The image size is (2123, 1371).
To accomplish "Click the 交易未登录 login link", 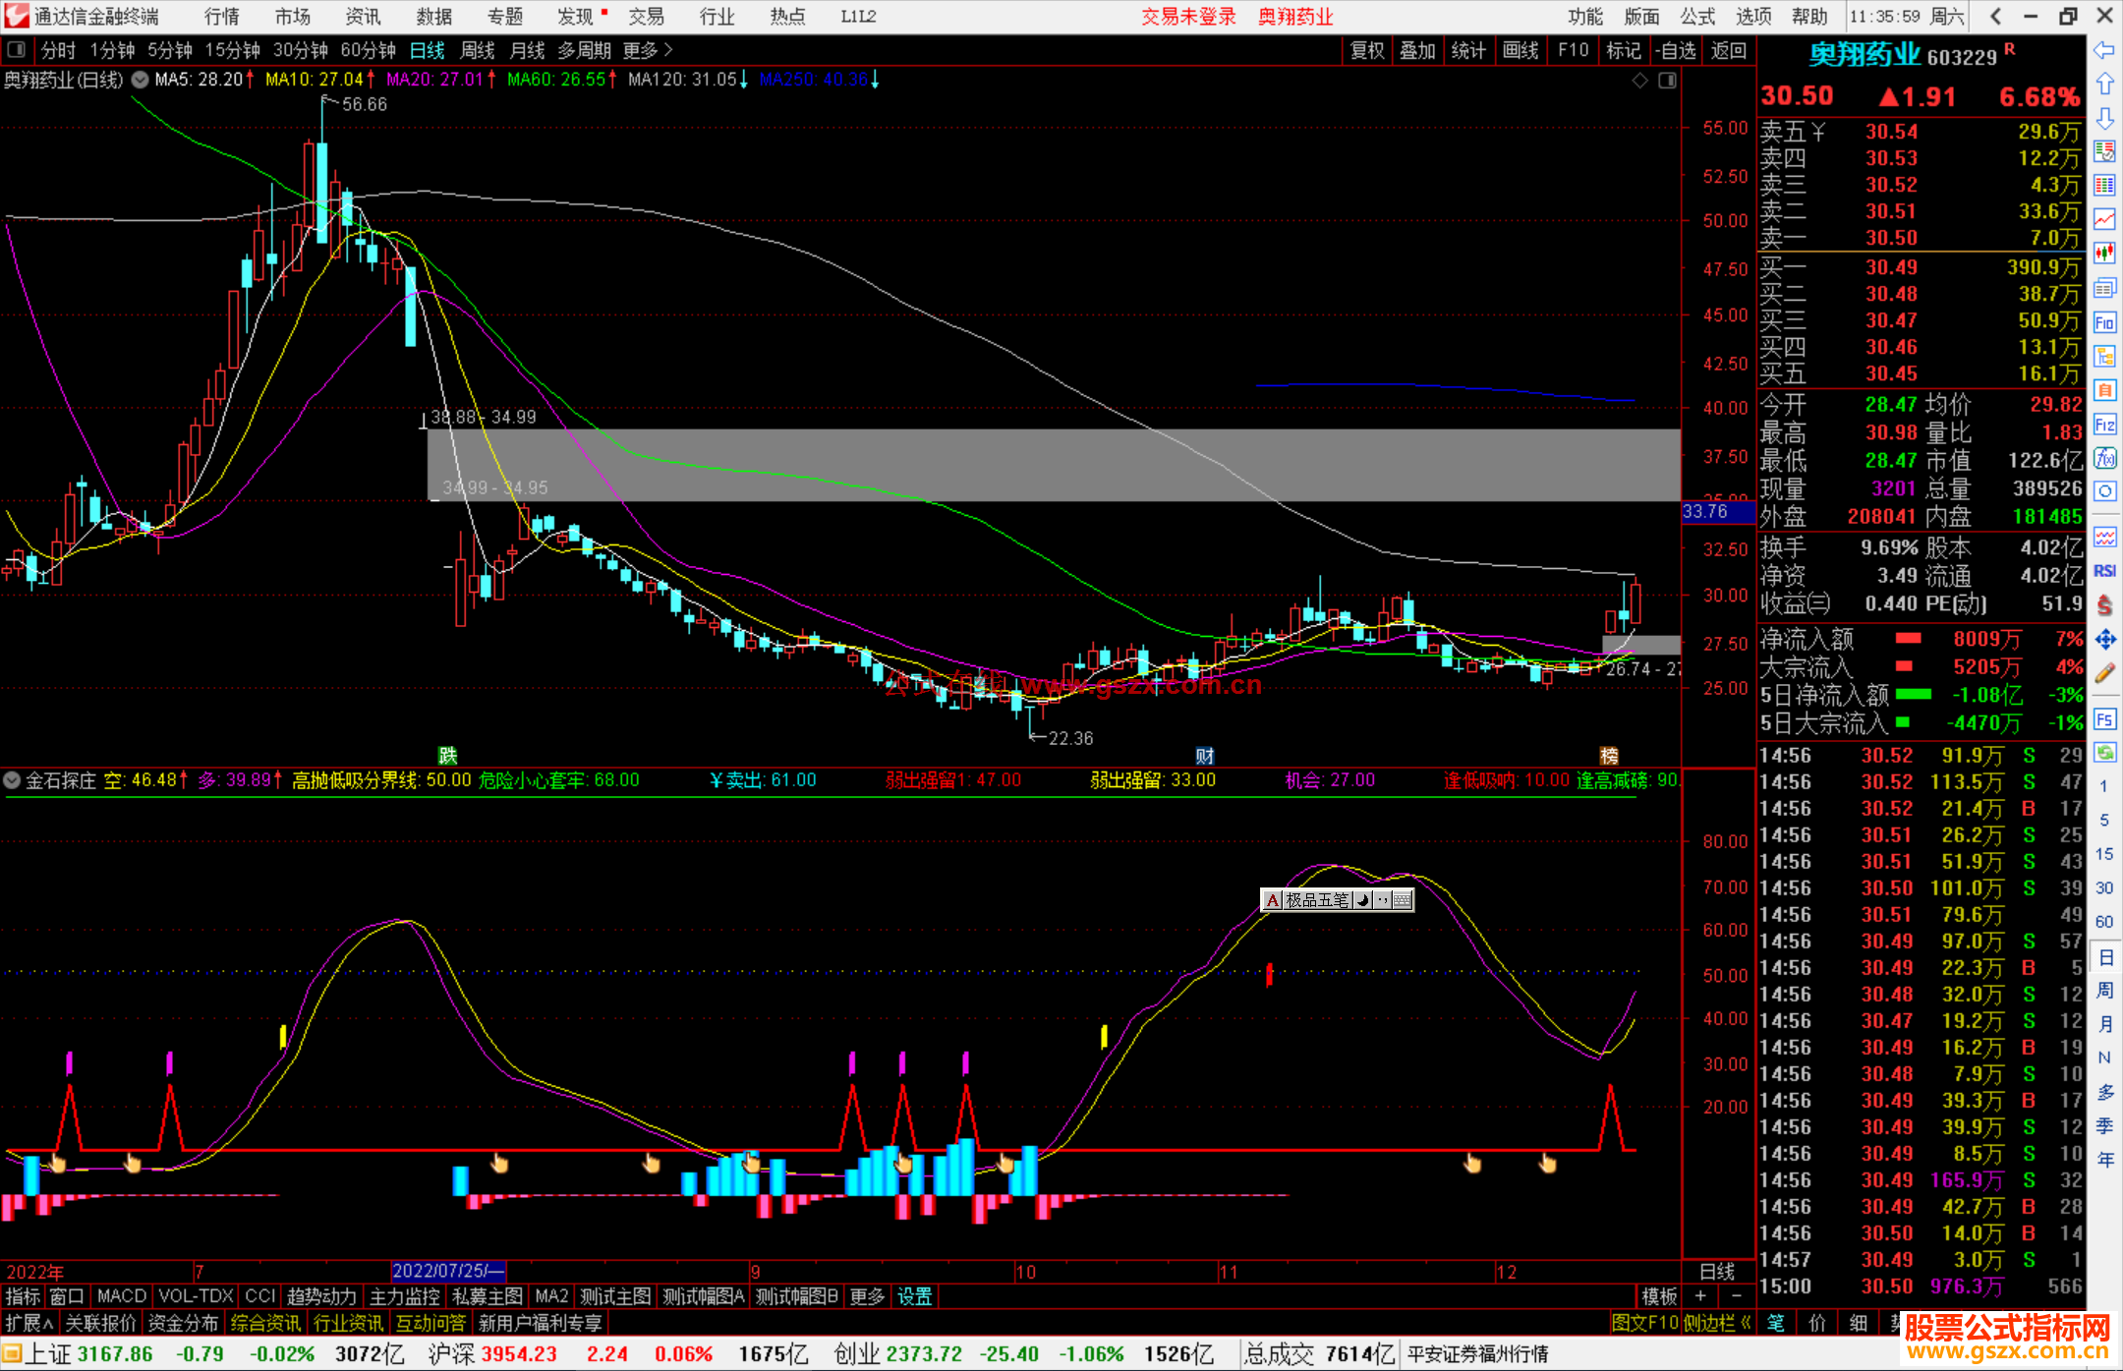I will 1188,17.
